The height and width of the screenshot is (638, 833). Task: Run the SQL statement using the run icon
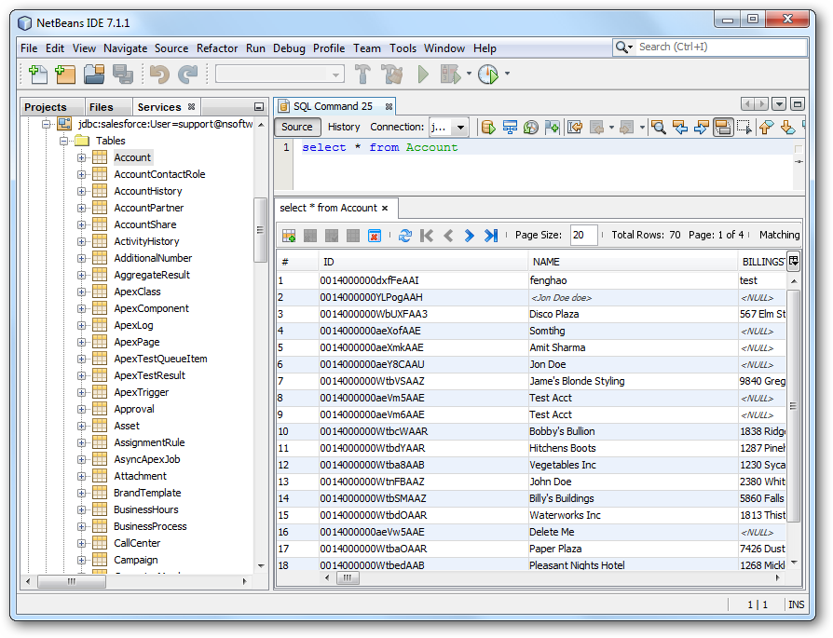[x=487, y=127]
